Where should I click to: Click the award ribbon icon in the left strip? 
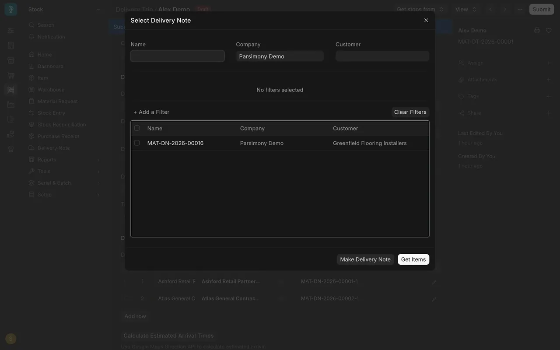pyautogui.click(x=11, y=149)
